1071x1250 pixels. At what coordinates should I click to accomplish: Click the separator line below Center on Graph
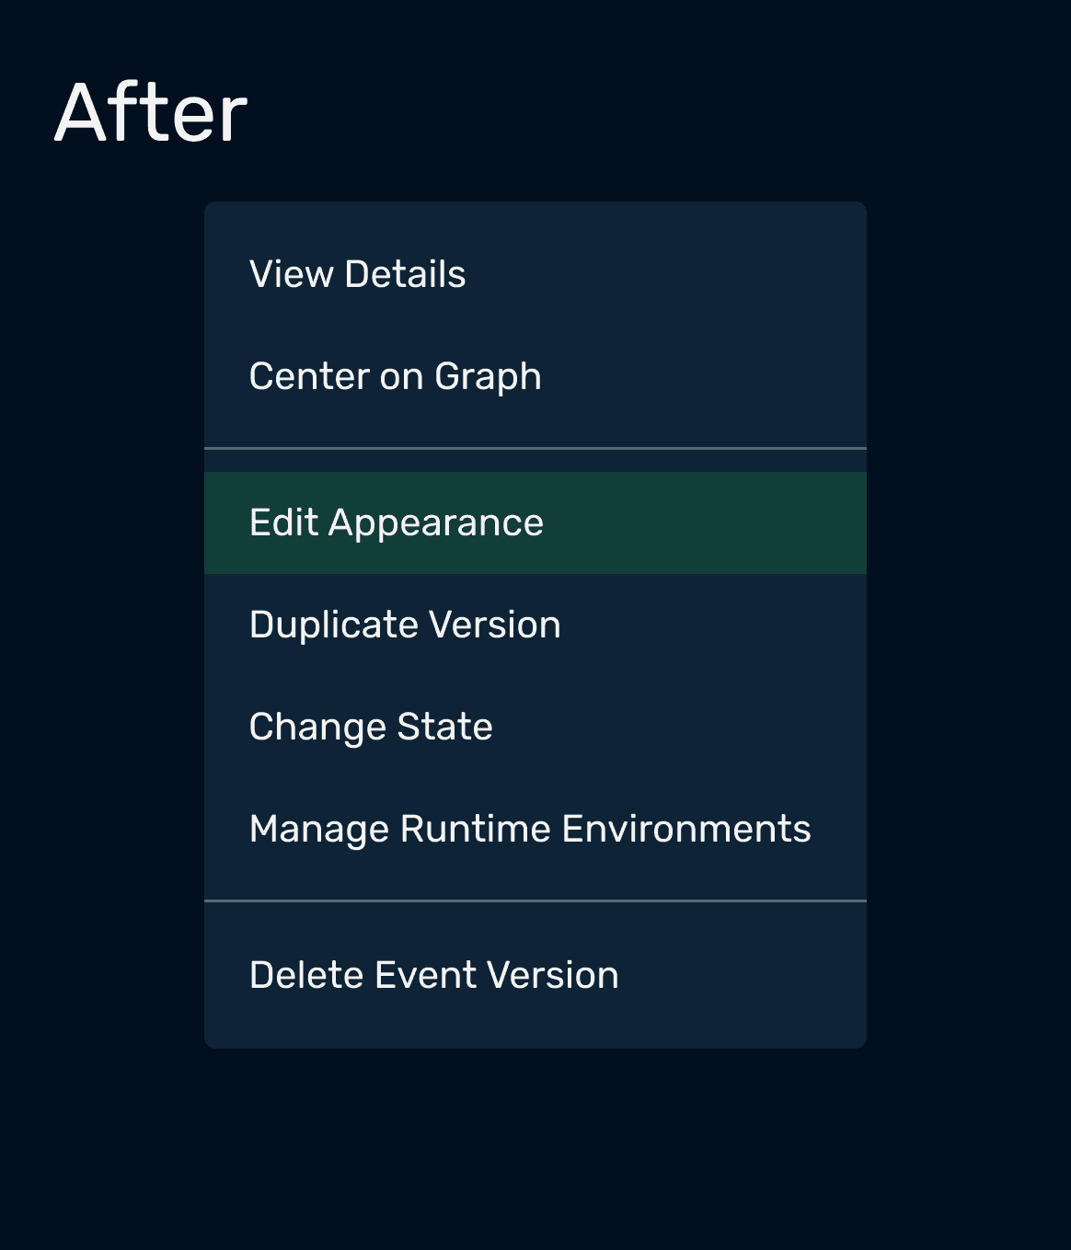click(535, 448)
